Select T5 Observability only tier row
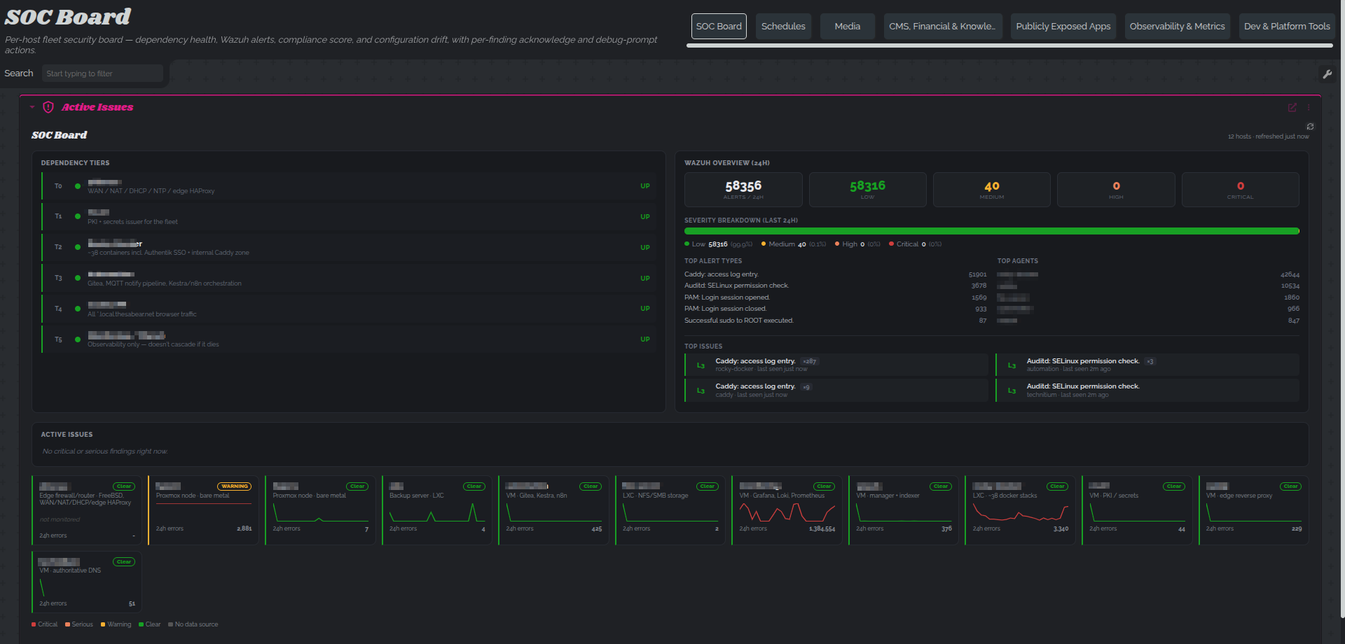Image resolution: width=1345 pixels, height=644 pixels. pos(349,339)
